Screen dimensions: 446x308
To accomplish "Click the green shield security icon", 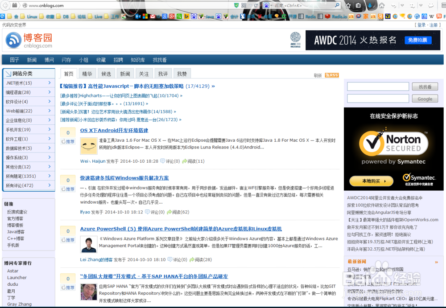I will pyautogui.click(x=236, y=5).
